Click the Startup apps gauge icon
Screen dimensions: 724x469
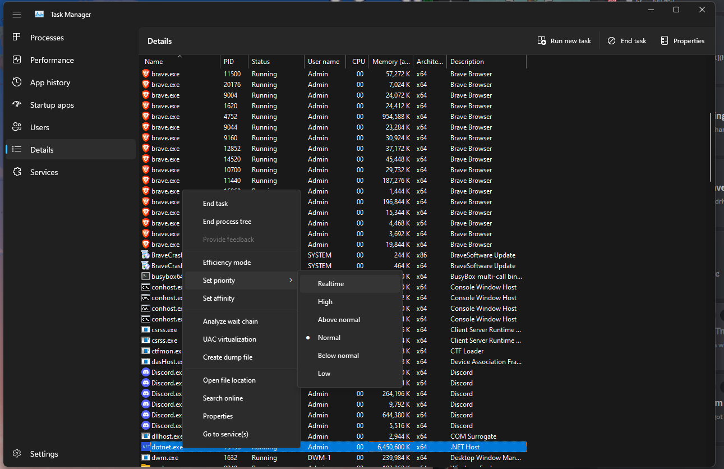(17, 105)
